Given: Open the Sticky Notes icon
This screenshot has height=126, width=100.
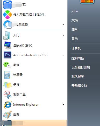Looking at the screenshot, I should [8, 85].
